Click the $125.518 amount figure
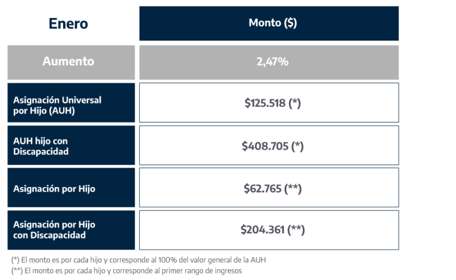This screenshot has width=456, height=280. coord(265,103)
